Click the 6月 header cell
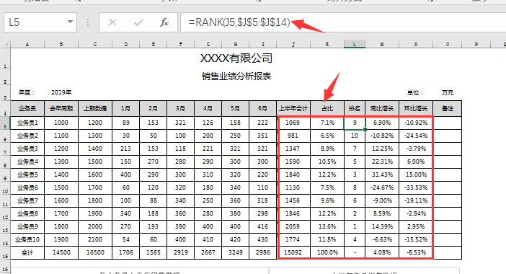The image size is (506, 274). coord(262,108)
